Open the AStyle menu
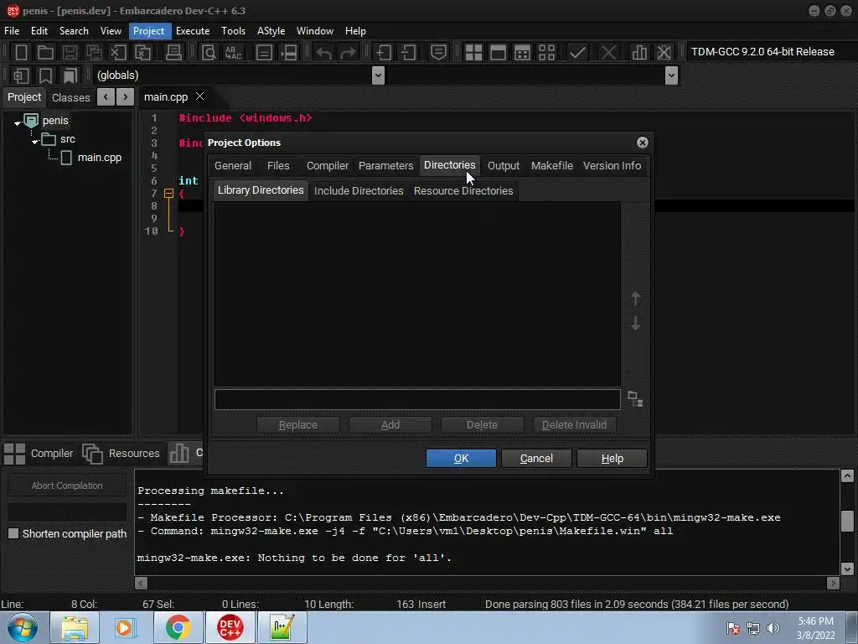 271,31
